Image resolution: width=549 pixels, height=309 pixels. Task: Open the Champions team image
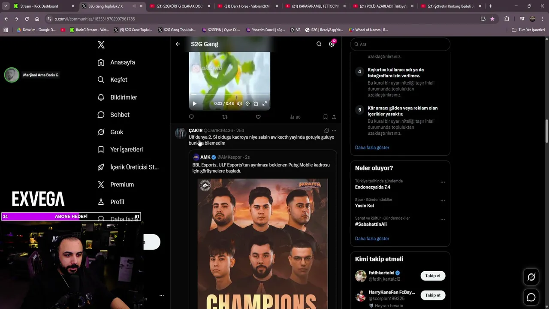[262, 244]
